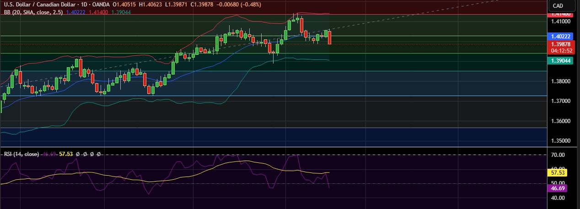Select the BB (20, SMA, close, 2.5) indicator legend
Image resolution: width=580 pixels, height=209 pixels.
click(x=33, y=12)
